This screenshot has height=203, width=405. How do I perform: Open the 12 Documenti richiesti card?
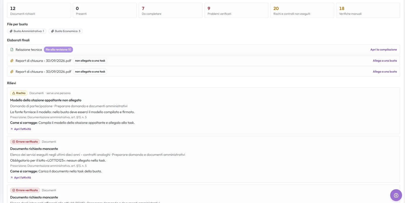point(39,10)
